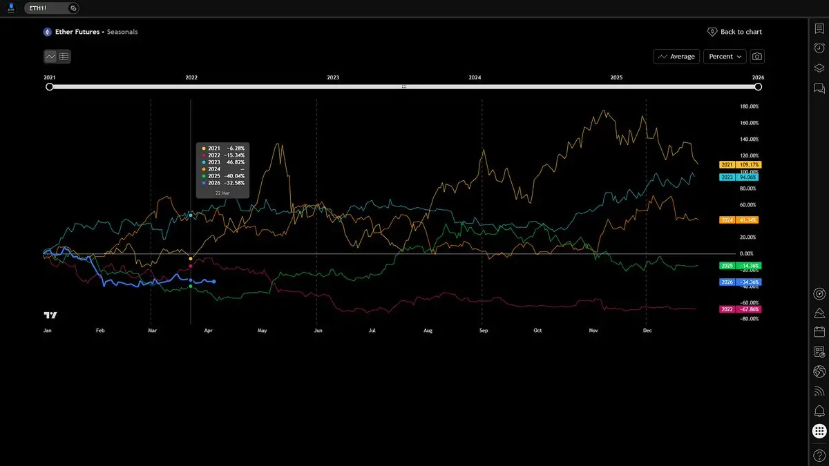Viewport: 829px width, 466px height.
Task: Switch to line chart view
Action: [x=50, y=57]
